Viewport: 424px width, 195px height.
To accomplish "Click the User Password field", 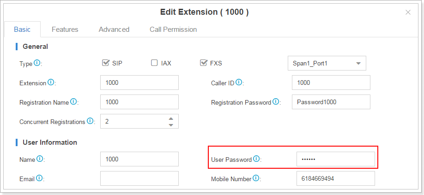I will point(335,159).
